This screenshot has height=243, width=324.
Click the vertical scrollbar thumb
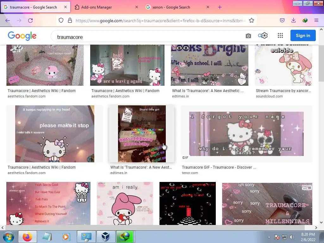click(x=321, y=63)
